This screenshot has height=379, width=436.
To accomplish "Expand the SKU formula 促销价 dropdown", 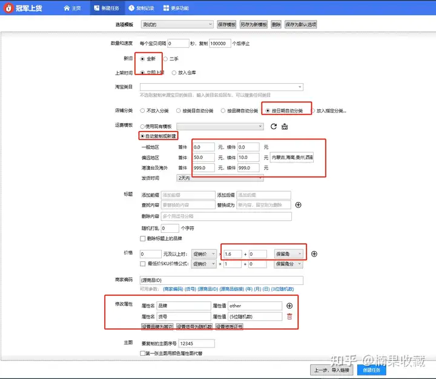I will coord(204,264).
